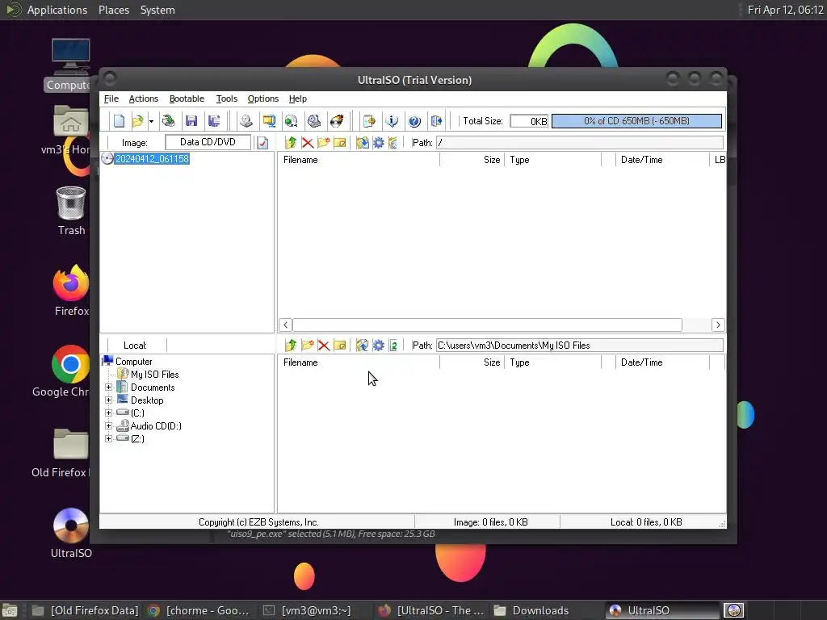Select My ISO Files in local tree
Screen dimensions: 827x620
click(154, 375)
